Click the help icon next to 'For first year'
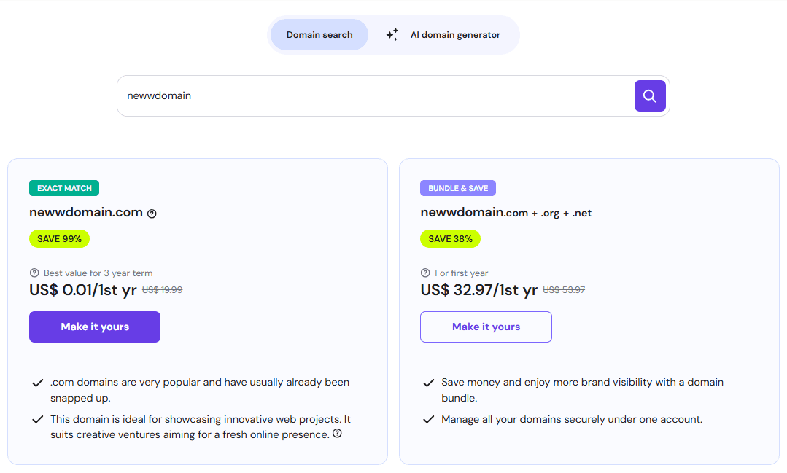 [x=425, y=273]
